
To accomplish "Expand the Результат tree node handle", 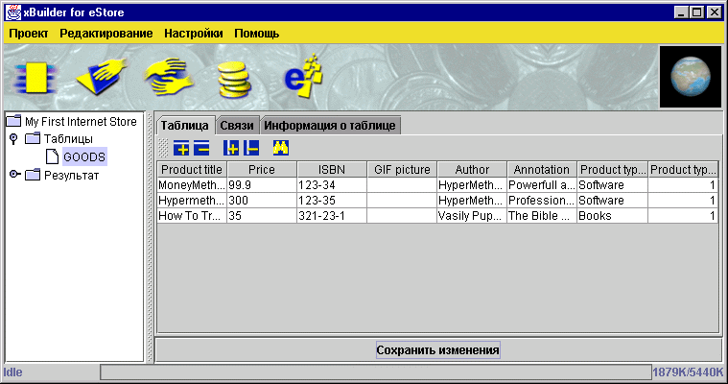I will [14, 175].
